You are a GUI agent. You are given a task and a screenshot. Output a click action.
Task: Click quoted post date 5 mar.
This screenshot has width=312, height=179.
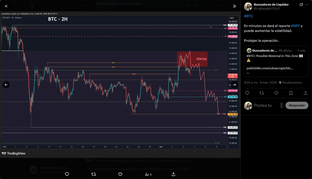302,51
